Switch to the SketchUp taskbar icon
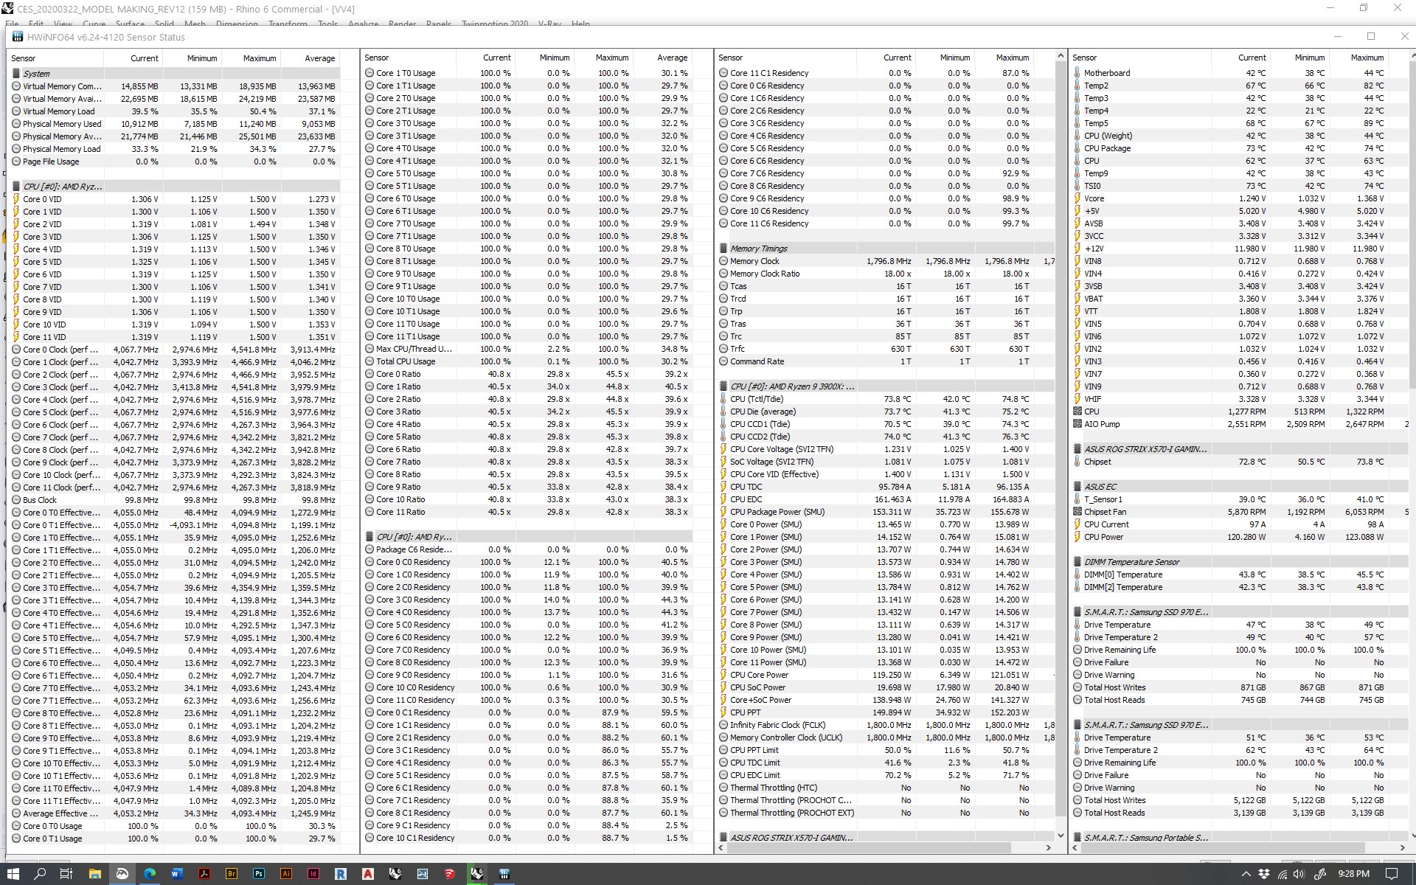Image resolution: width=1416 pixels, height=885 pixels. [450, 874]
